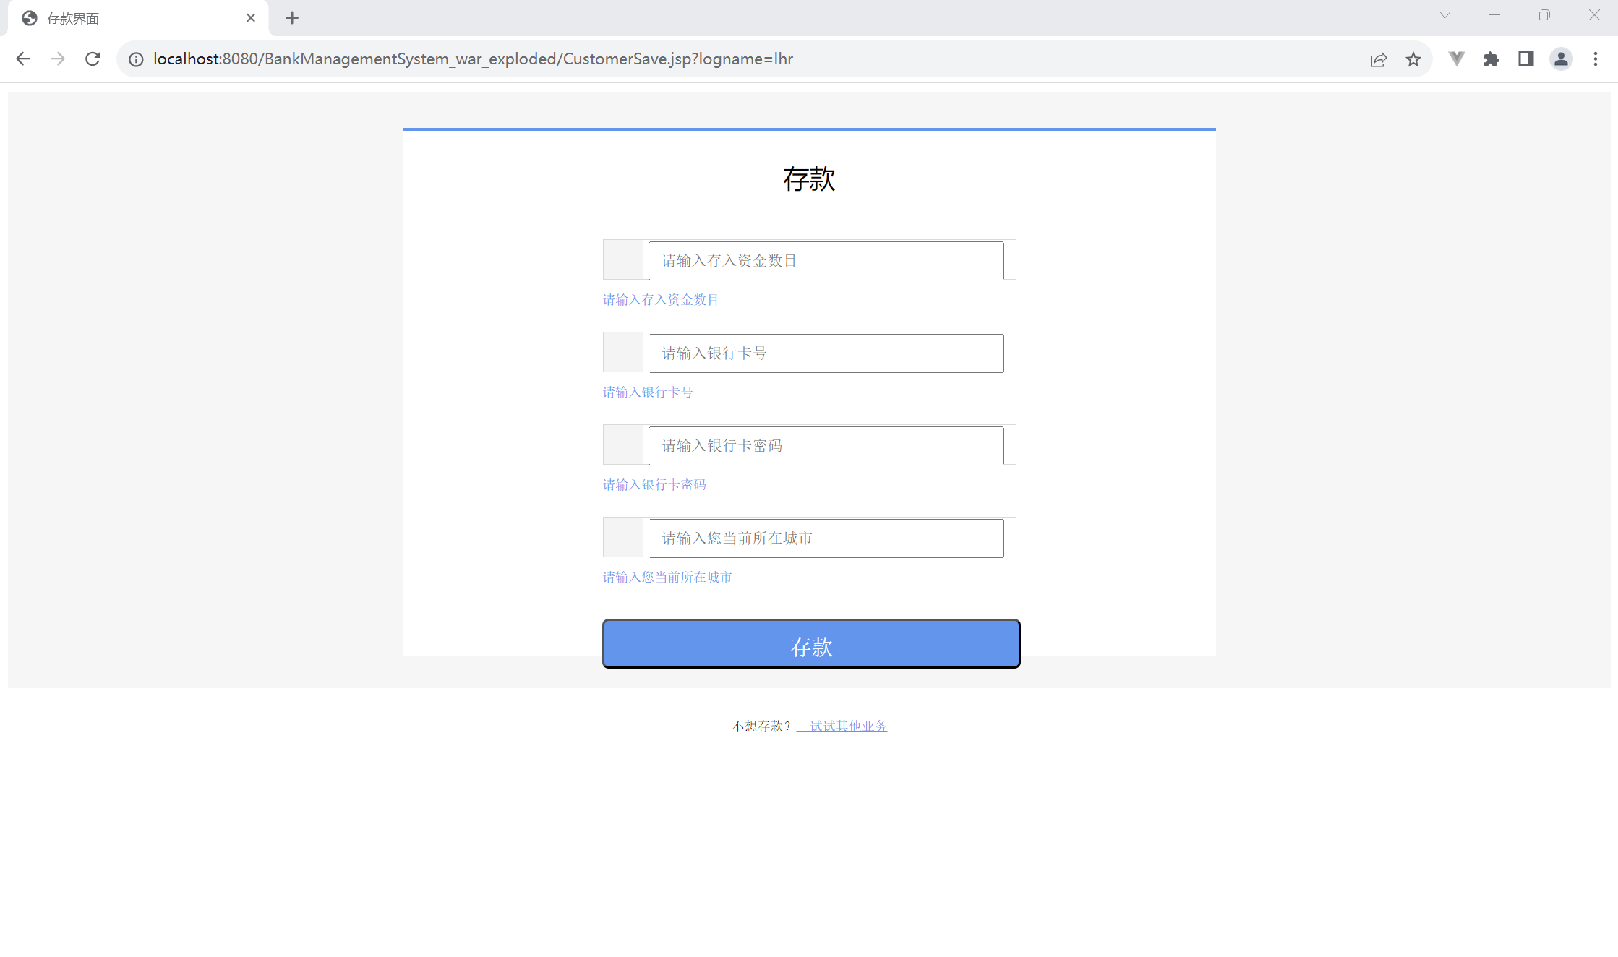This screenshot has width=1618, height=957.
Task: Close the 存款界面 tab
Action: point(251,18)
